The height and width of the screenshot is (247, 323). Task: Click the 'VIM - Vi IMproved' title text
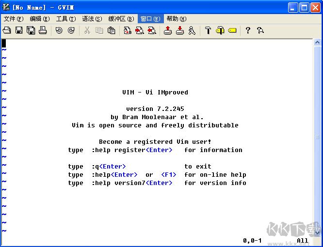pos(155,93)
